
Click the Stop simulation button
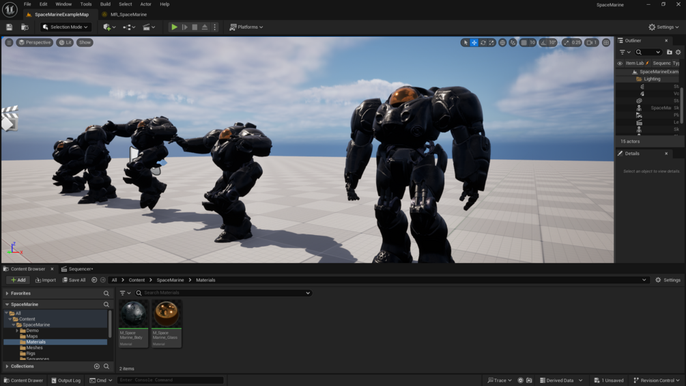click(x=195, y=27)
